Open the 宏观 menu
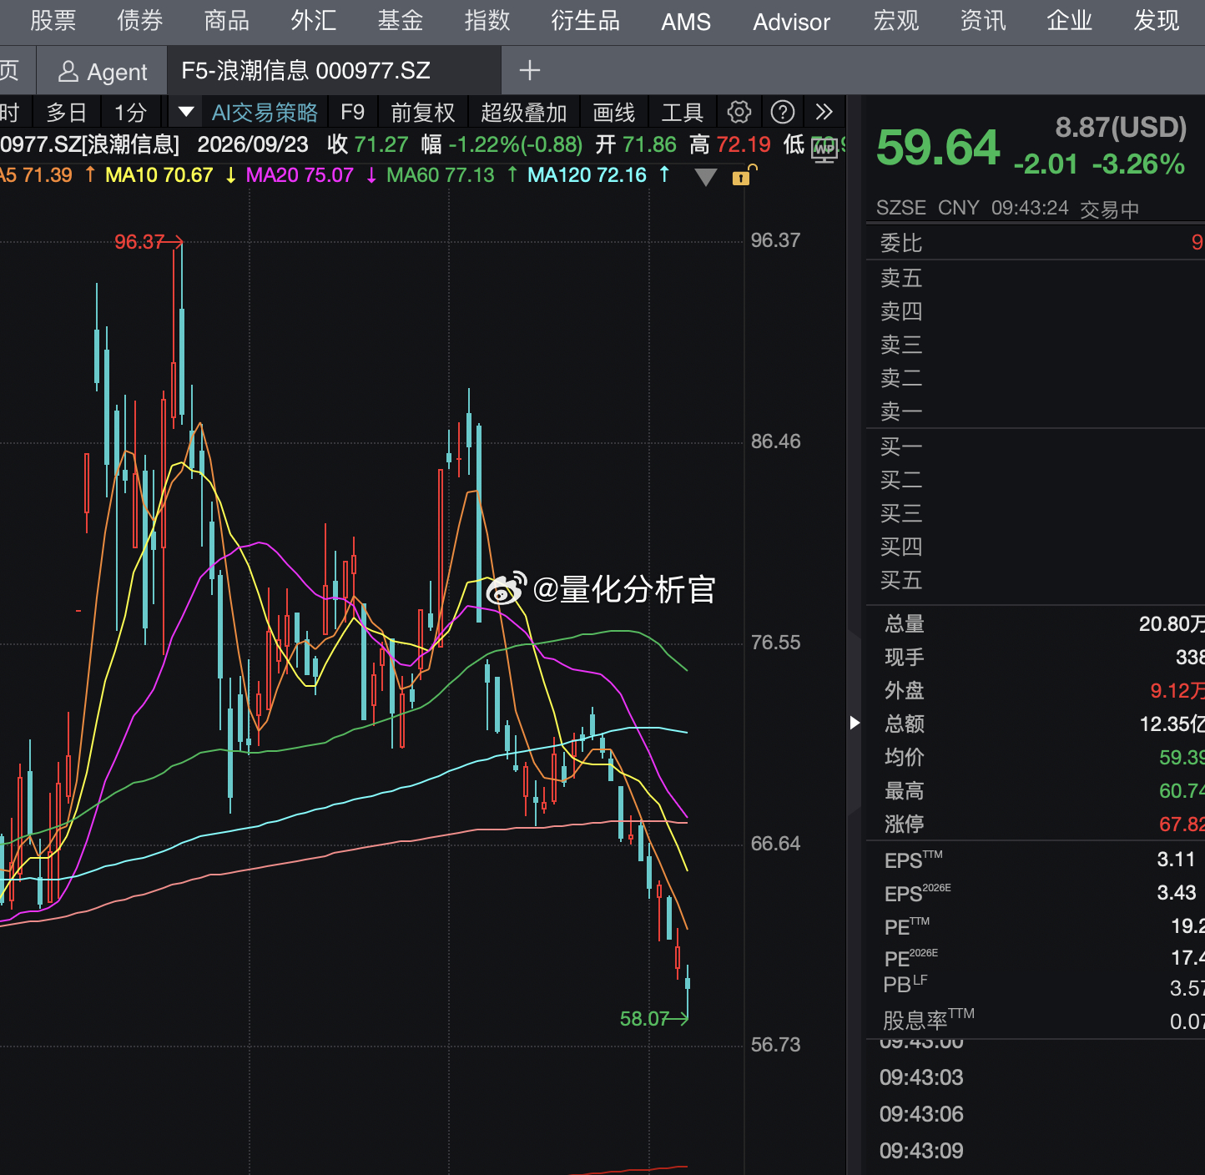 click(x=896, y=21)
